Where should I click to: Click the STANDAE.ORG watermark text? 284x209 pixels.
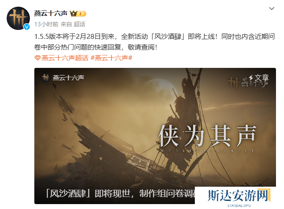[x=239, y=206]
